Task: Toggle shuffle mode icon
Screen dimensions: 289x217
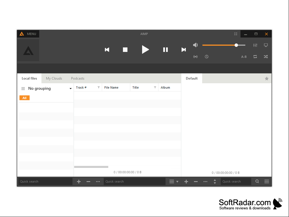Action: pyautogui.click(x=266, y=57)
